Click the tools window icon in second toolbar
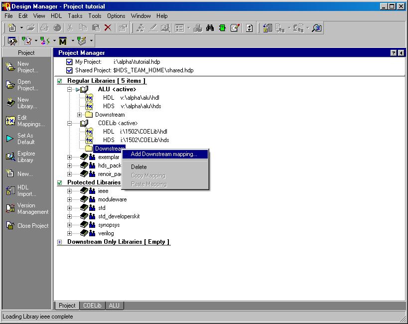408x324 pixels. click(x=12, y=41)
